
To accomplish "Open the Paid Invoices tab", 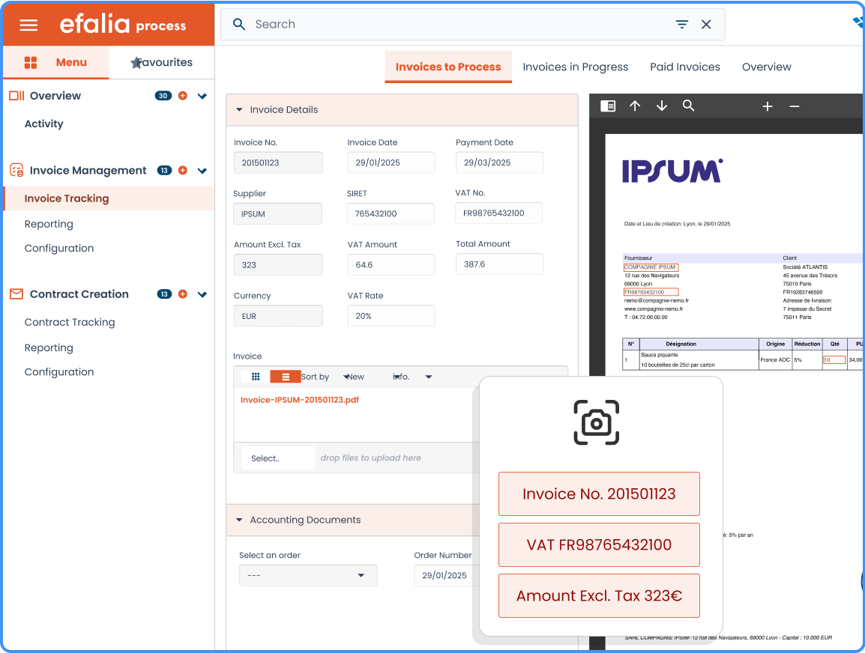I will tap(684, 67).
